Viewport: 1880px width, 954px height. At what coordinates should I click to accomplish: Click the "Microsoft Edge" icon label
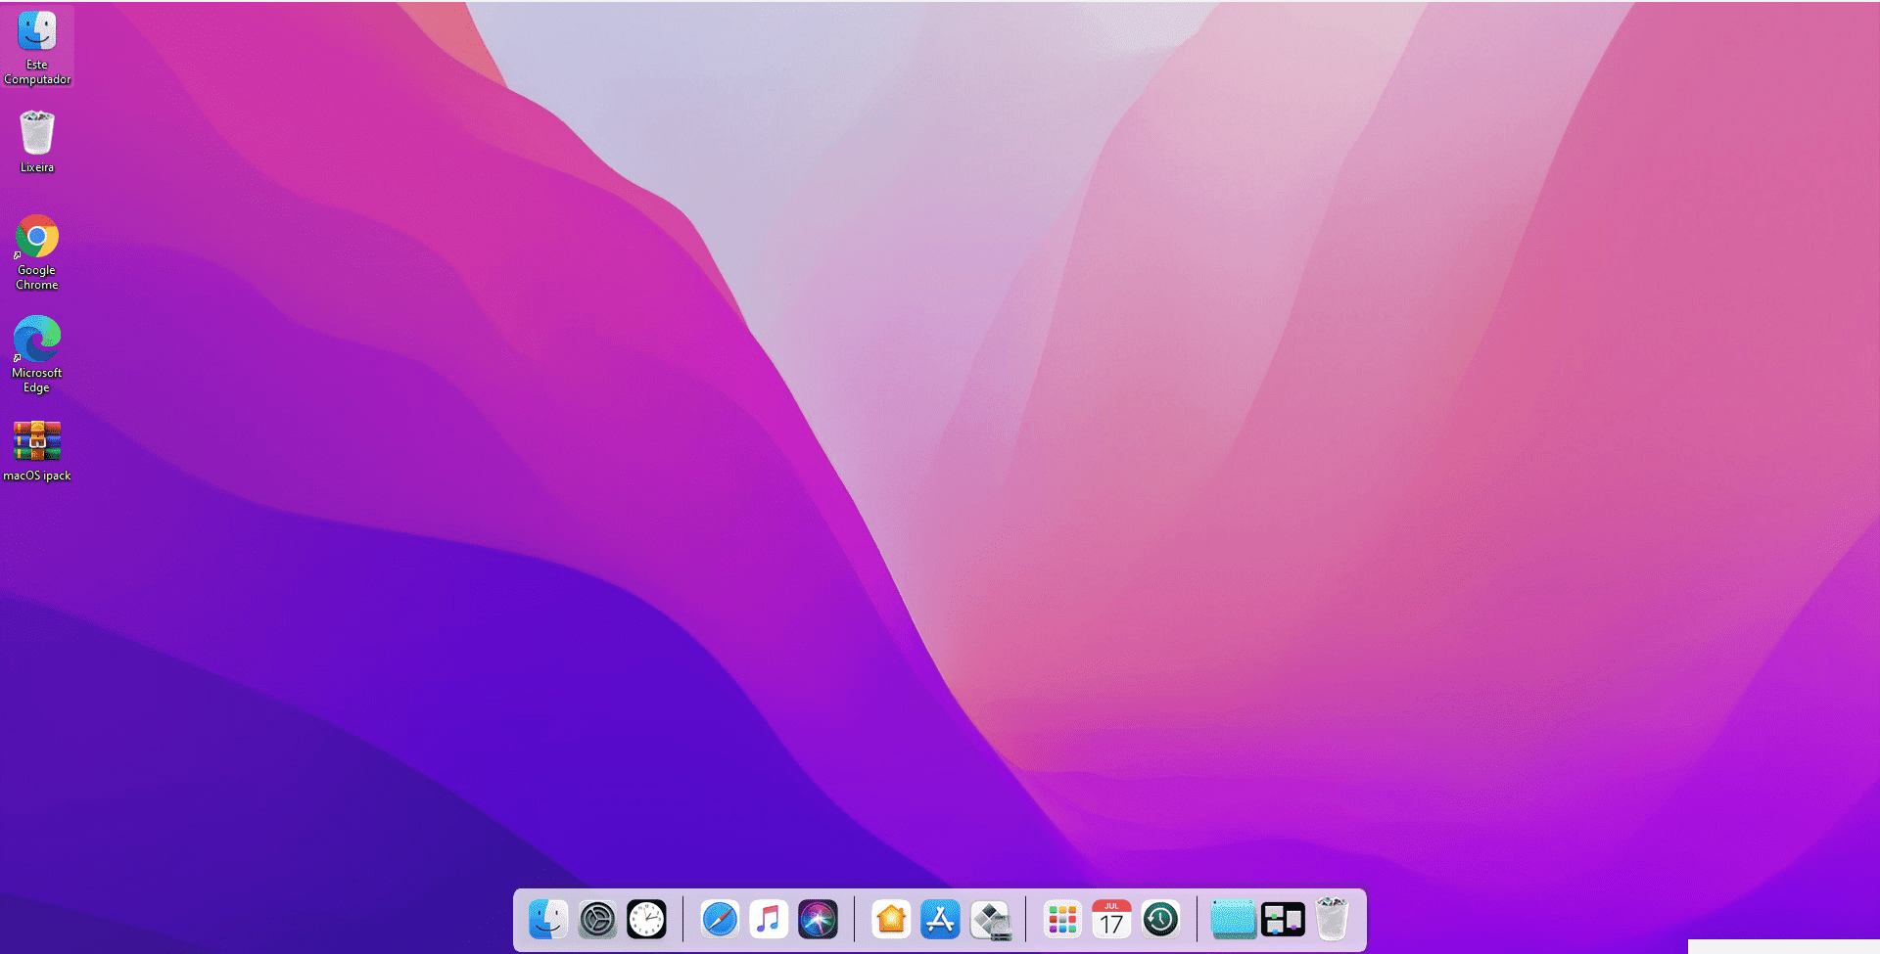(x=37, y=381)
